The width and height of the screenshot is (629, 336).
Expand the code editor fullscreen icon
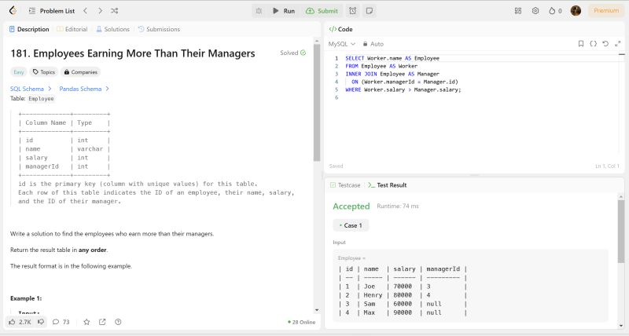coord(617,44)
